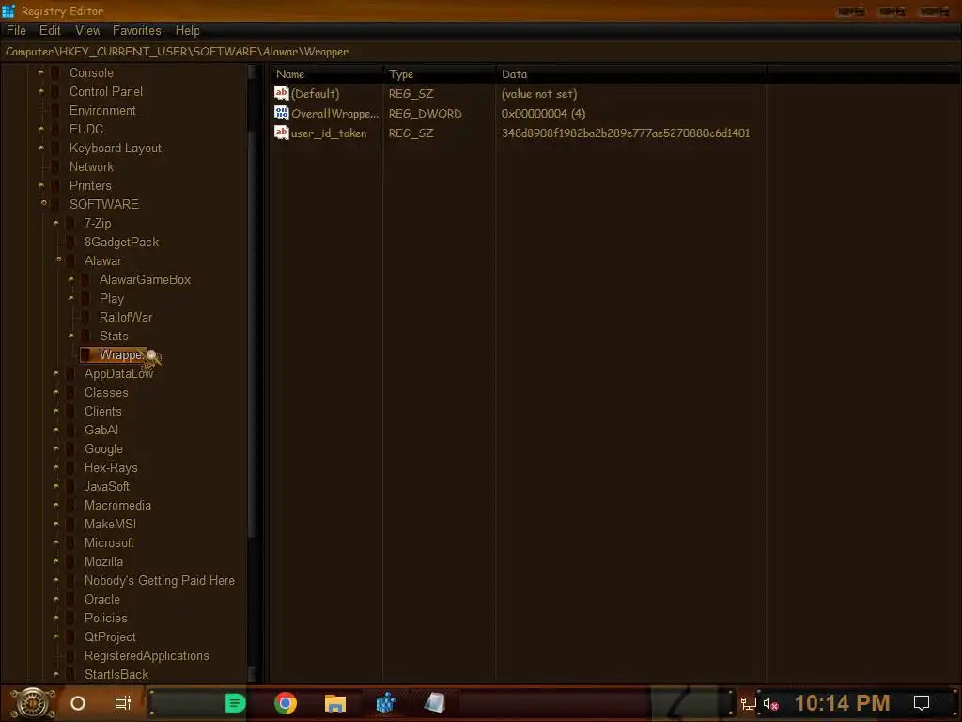Click the (value not set) data cell
Viewport: 962px width, 722px height.
[x=538, y=94]
